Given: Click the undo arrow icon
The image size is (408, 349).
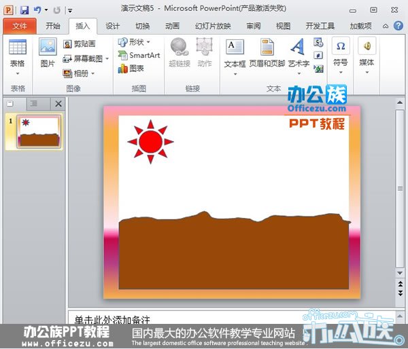Looking at the screenshot, I should tap(37, 10).
